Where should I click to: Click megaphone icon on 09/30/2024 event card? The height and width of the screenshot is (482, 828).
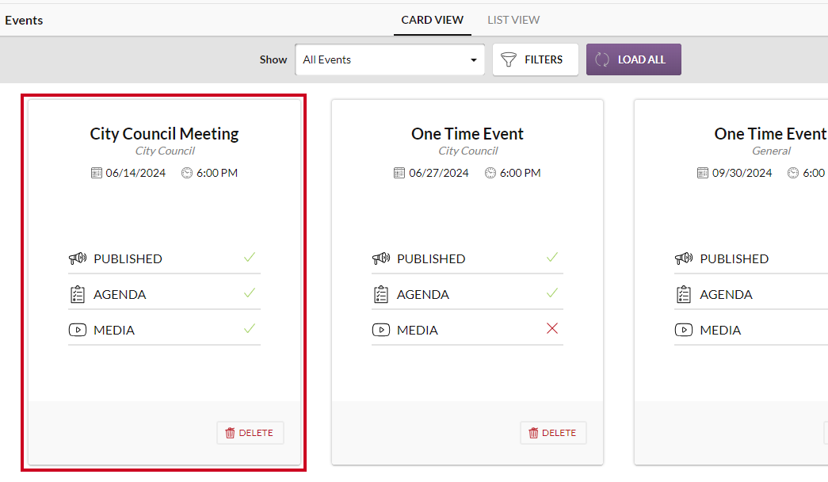pos(684,258)
